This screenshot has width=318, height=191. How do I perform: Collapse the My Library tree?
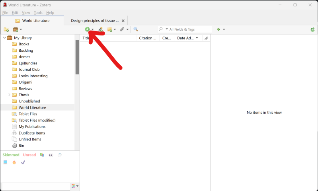click(4, 38)
